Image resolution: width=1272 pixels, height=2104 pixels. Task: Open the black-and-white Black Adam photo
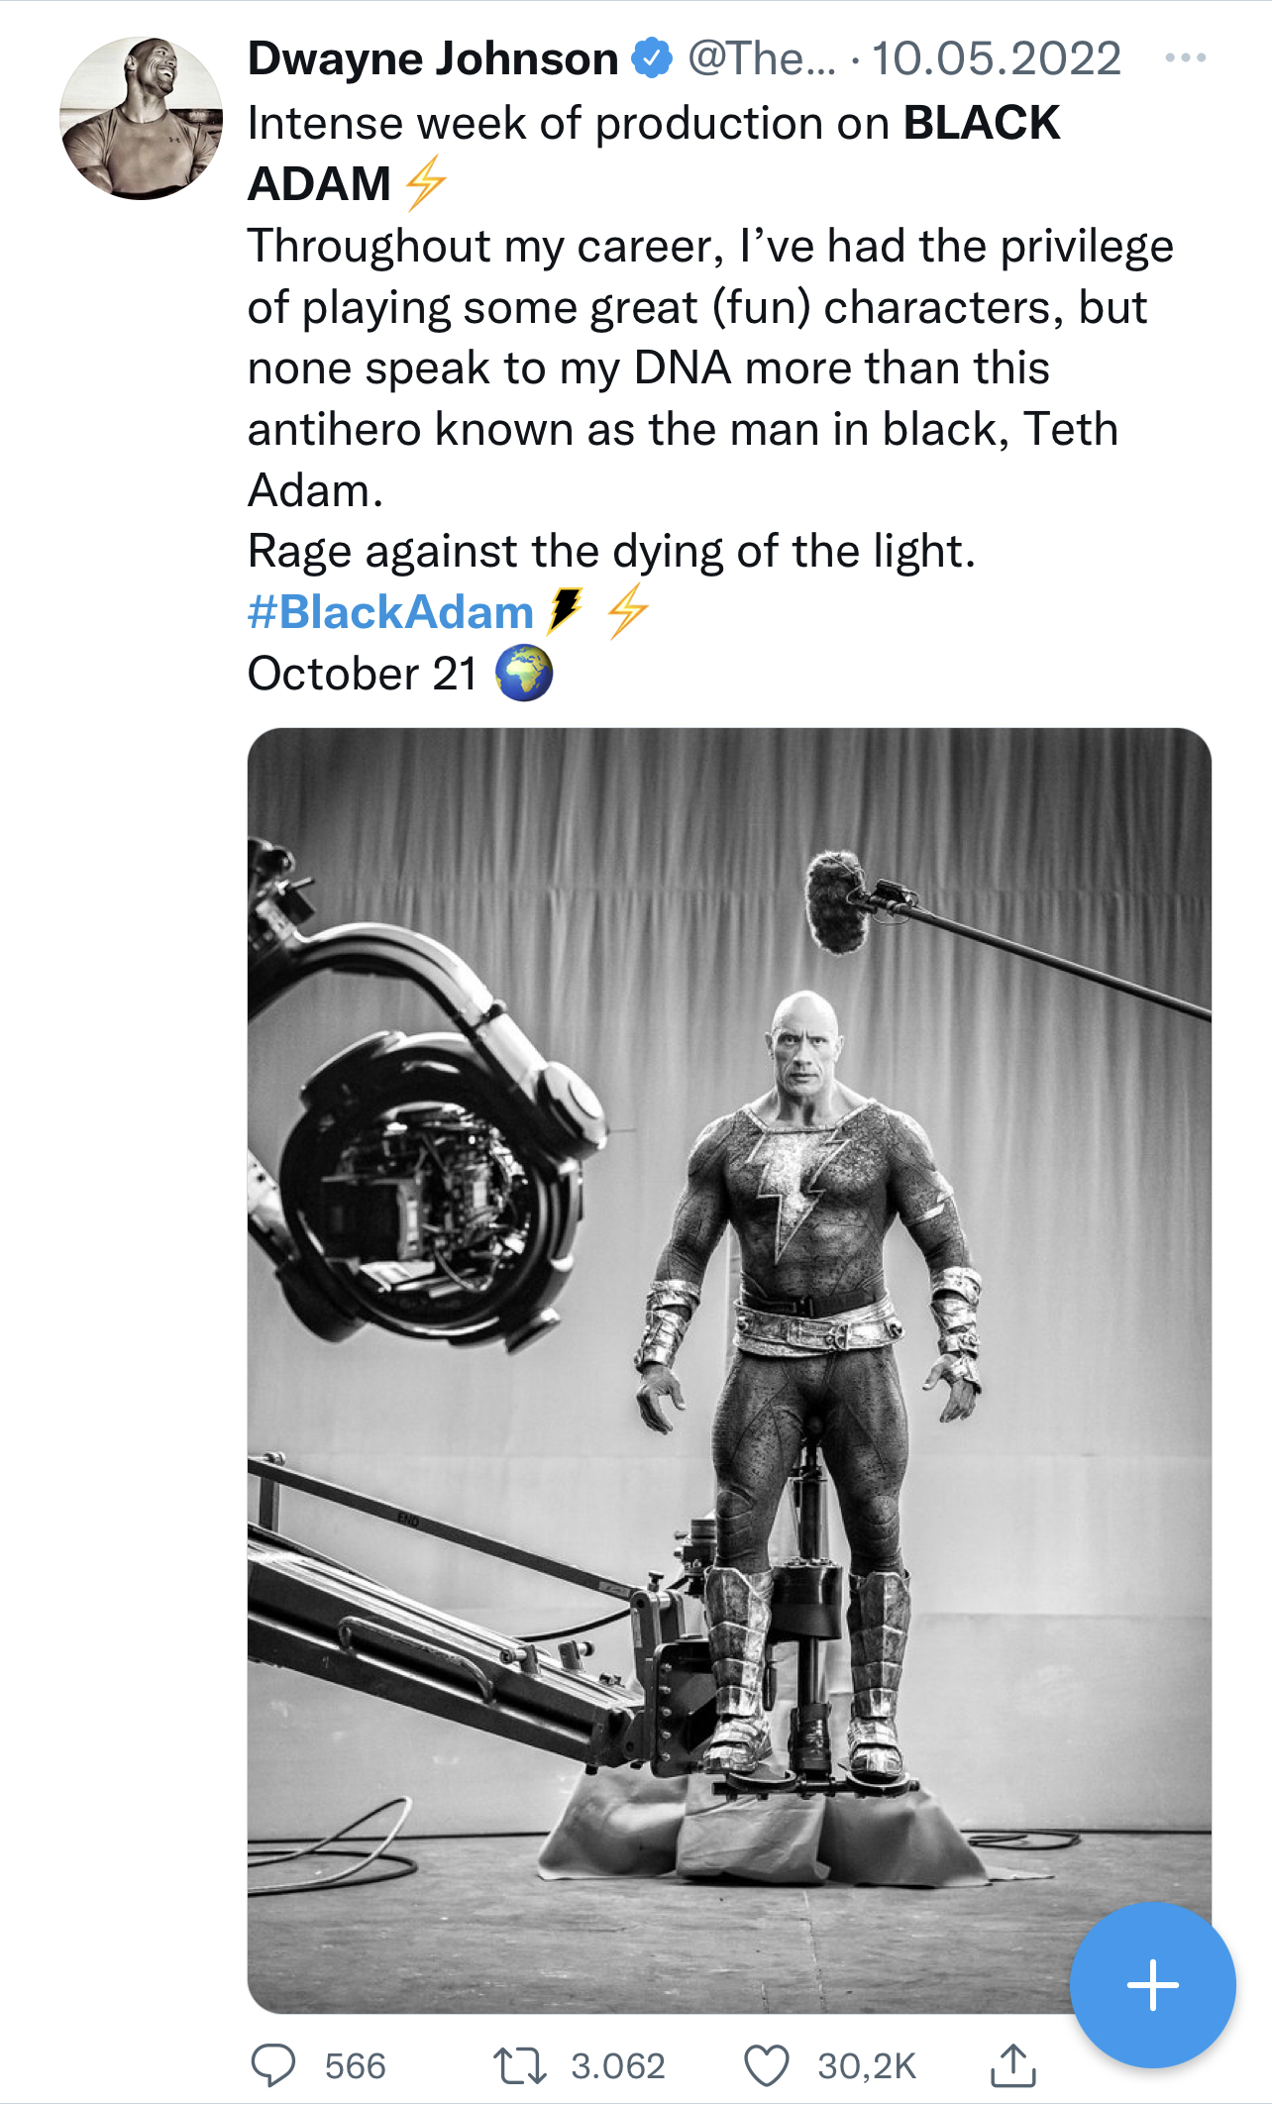tap(729, 1370)
